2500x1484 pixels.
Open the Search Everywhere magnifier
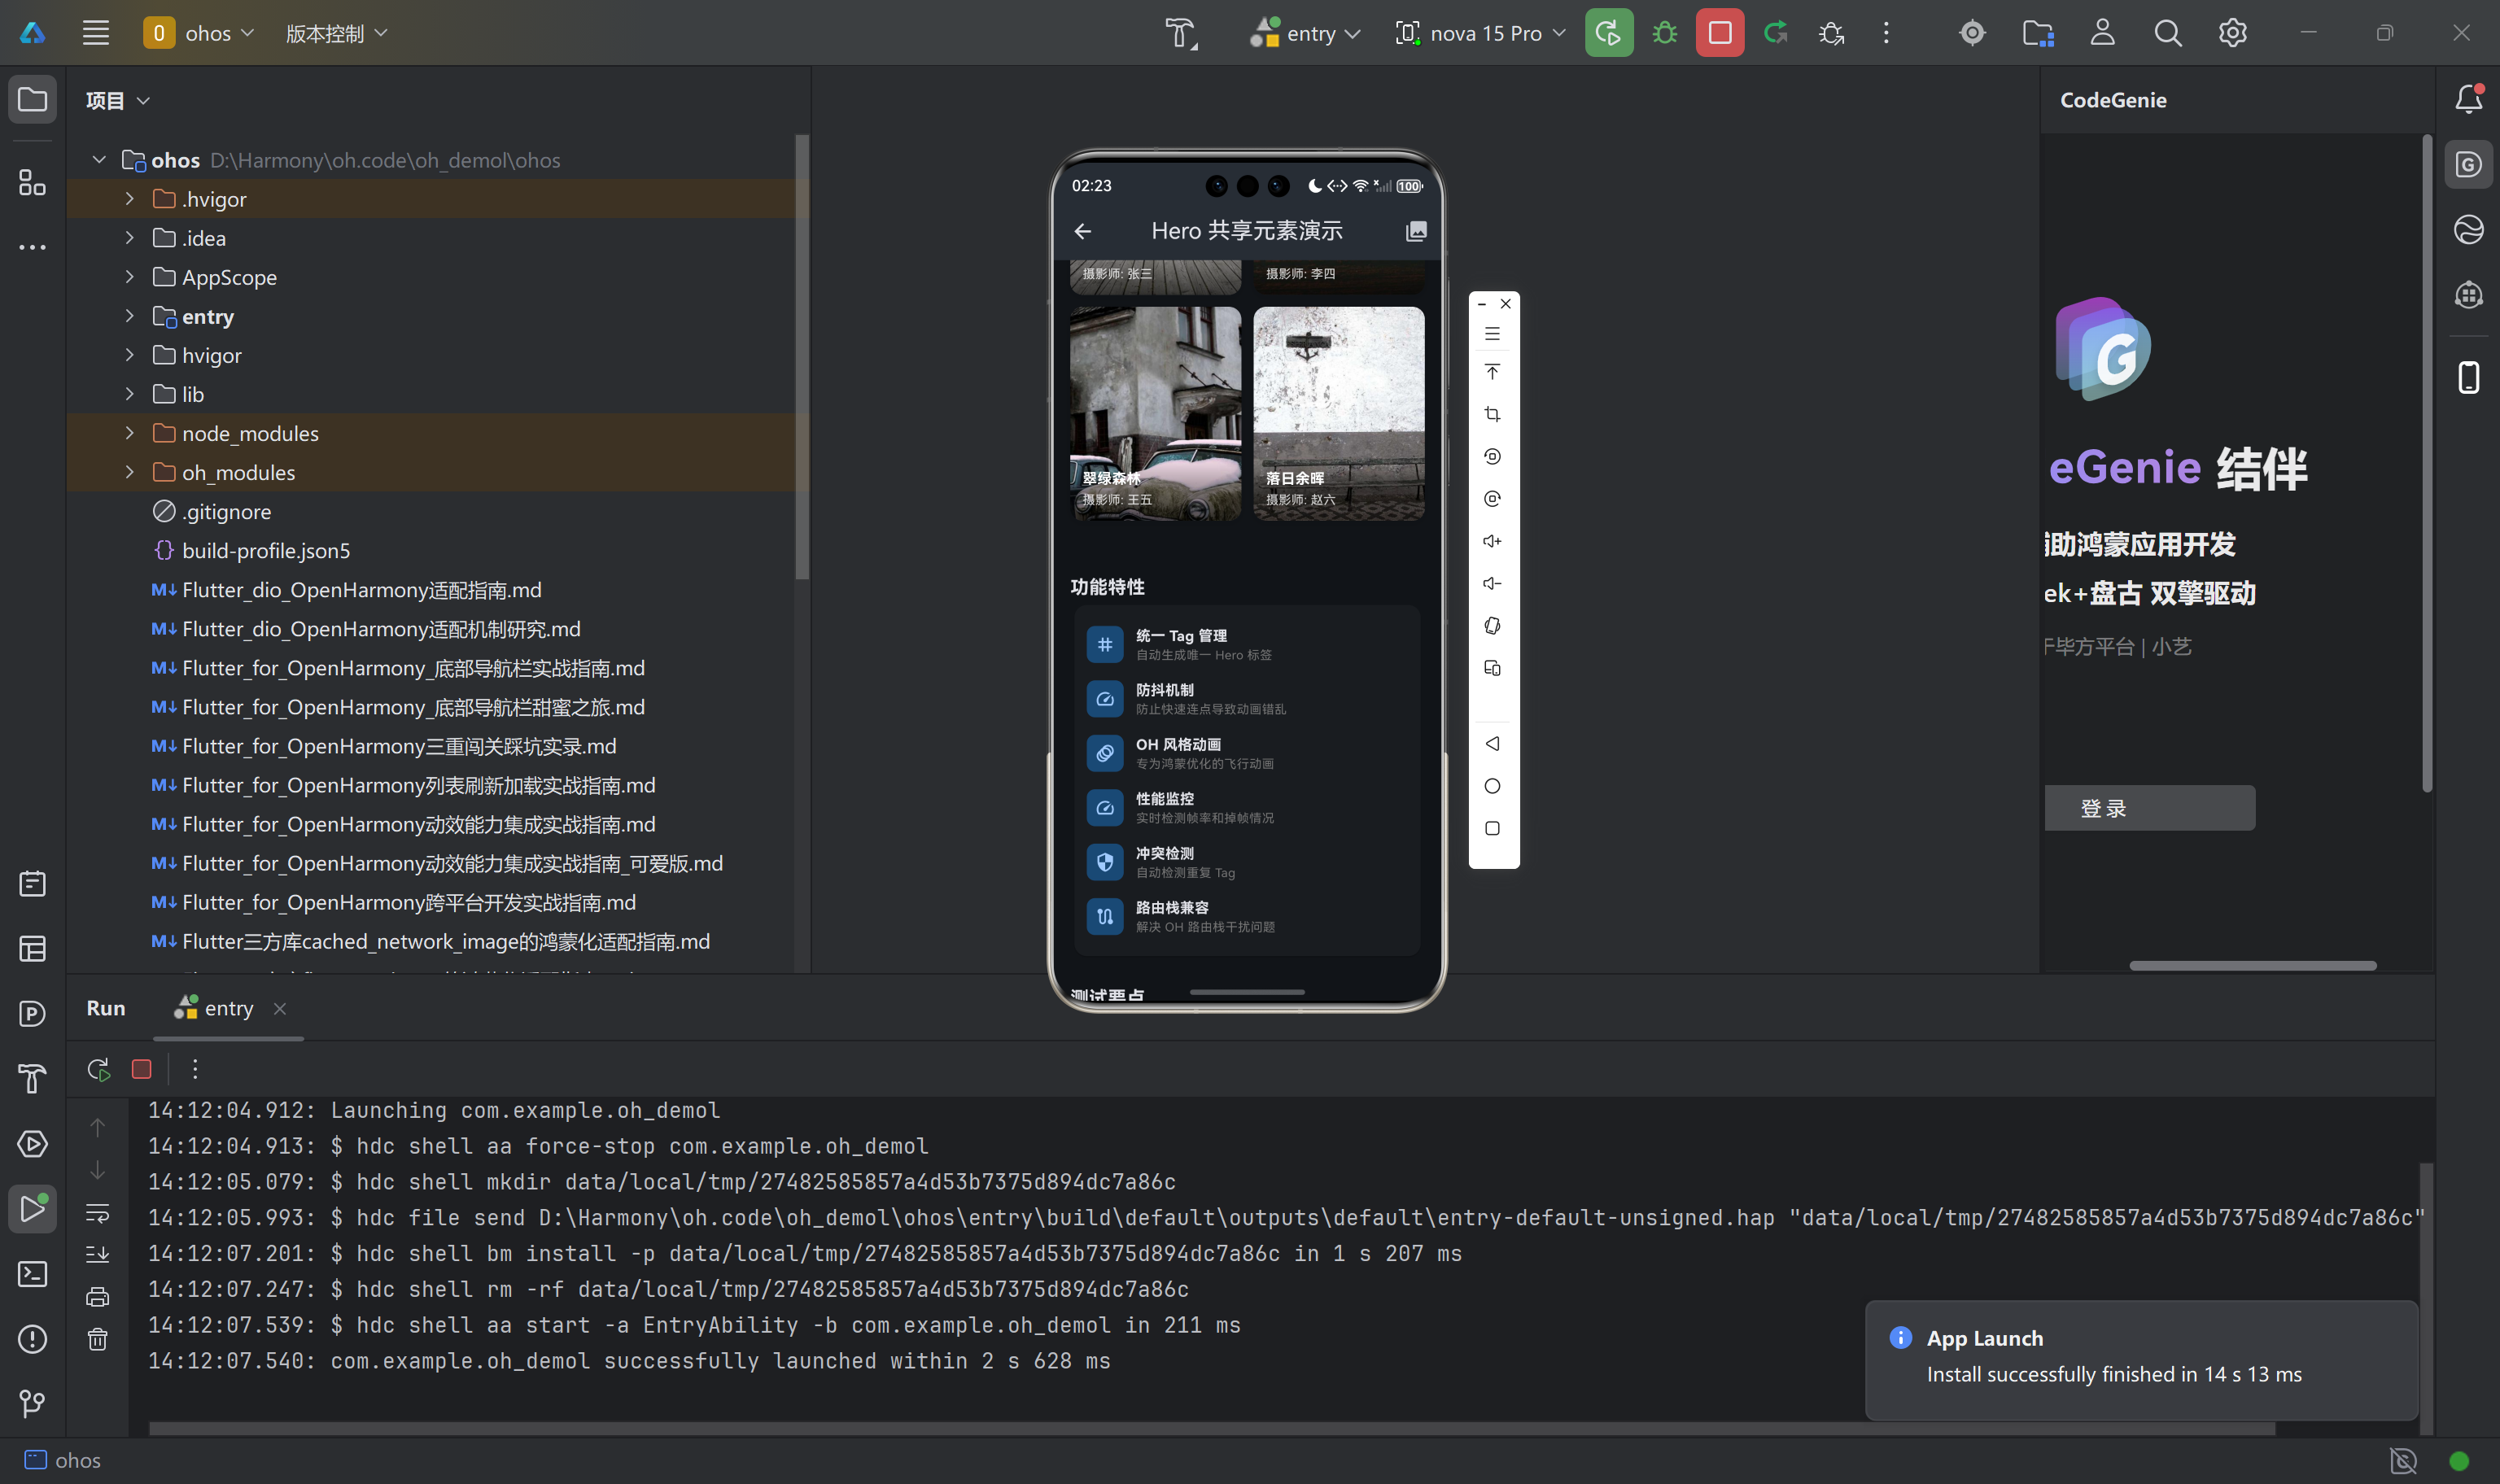[x=2167, y=33]
